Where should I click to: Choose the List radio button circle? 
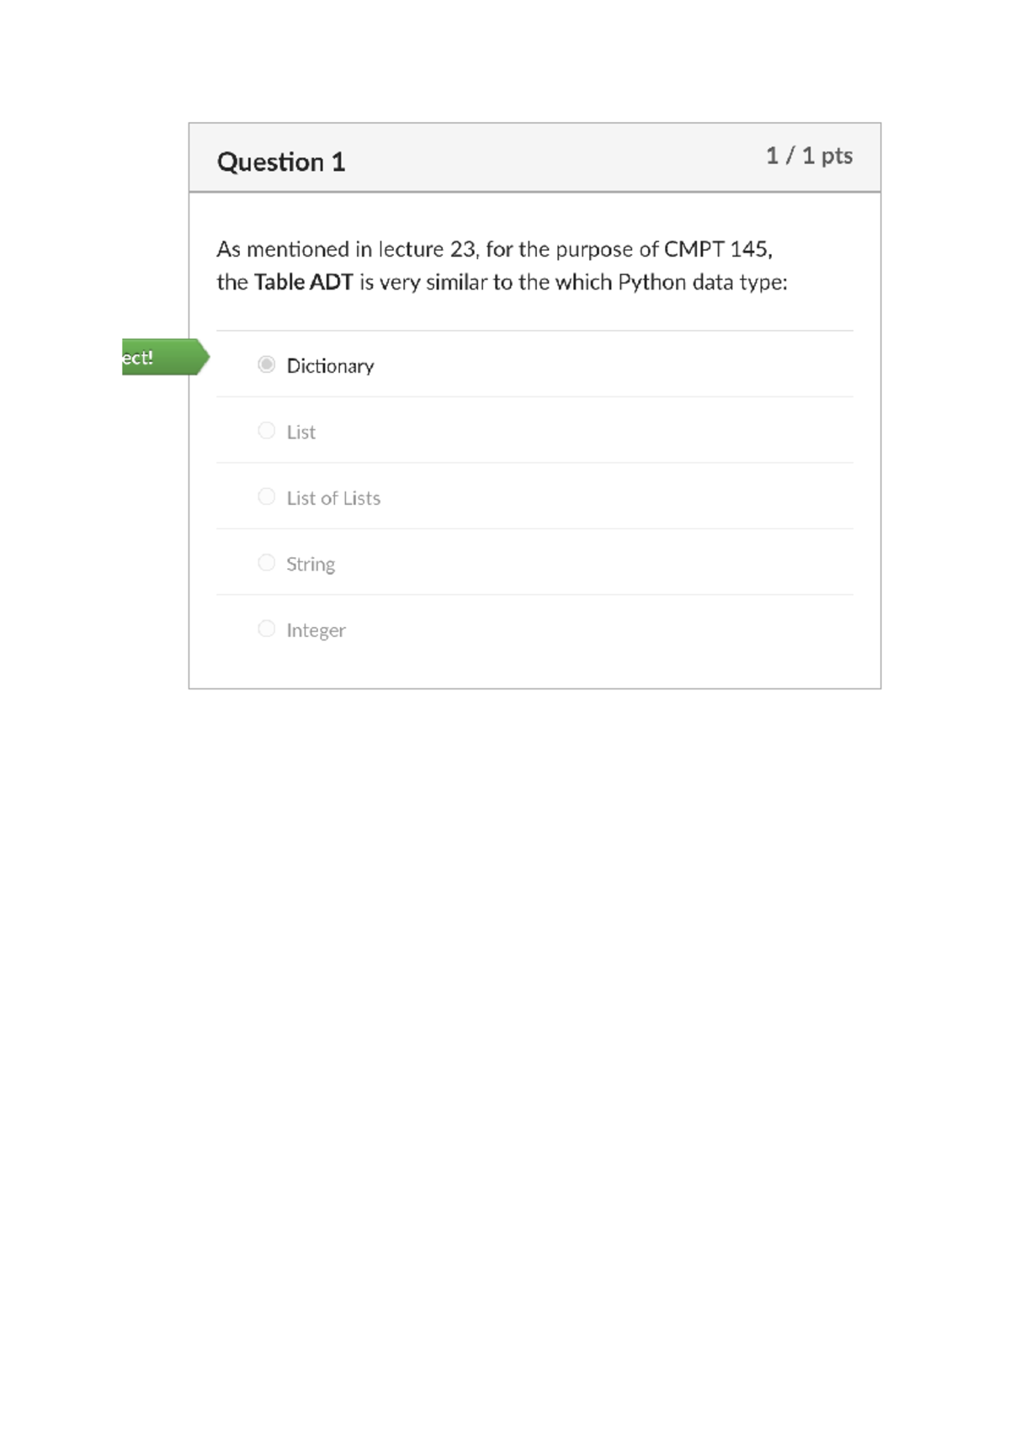pos(266,431)
